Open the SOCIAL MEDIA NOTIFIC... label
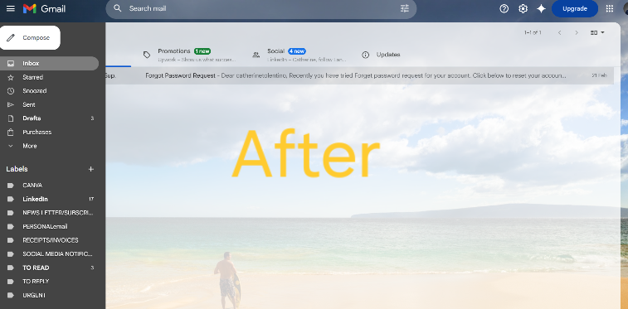The image size is (628, 309). pyautogui.click(x=49, y=253)
